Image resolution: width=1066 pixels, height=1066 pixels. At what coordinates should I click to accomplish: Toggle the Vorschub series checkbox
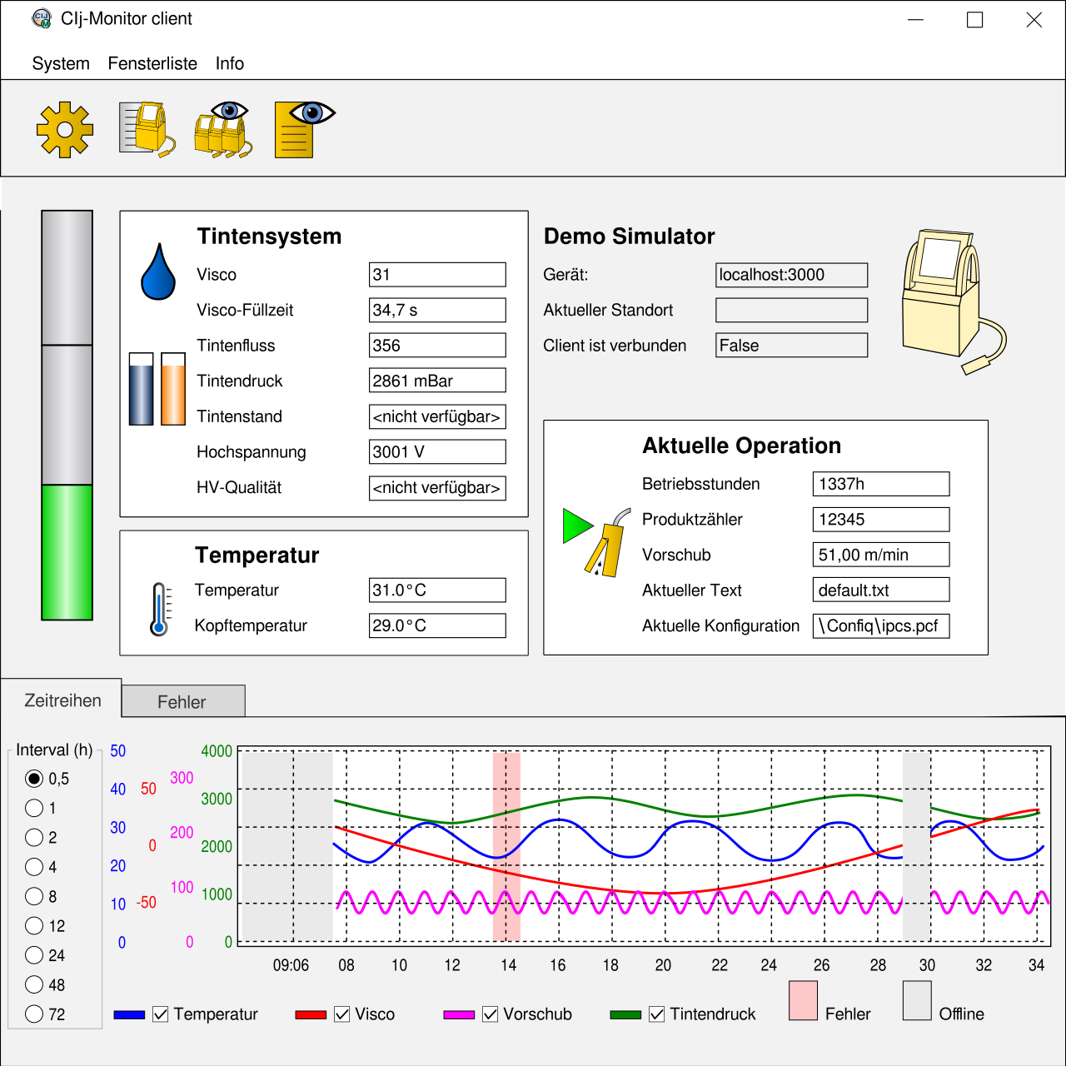pos(490,1014)
